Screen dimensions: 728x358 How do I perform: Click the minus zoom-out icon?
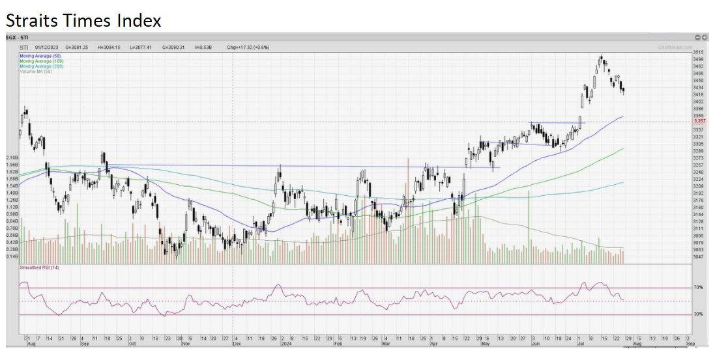pyautogui.click(x=697, y=38)
